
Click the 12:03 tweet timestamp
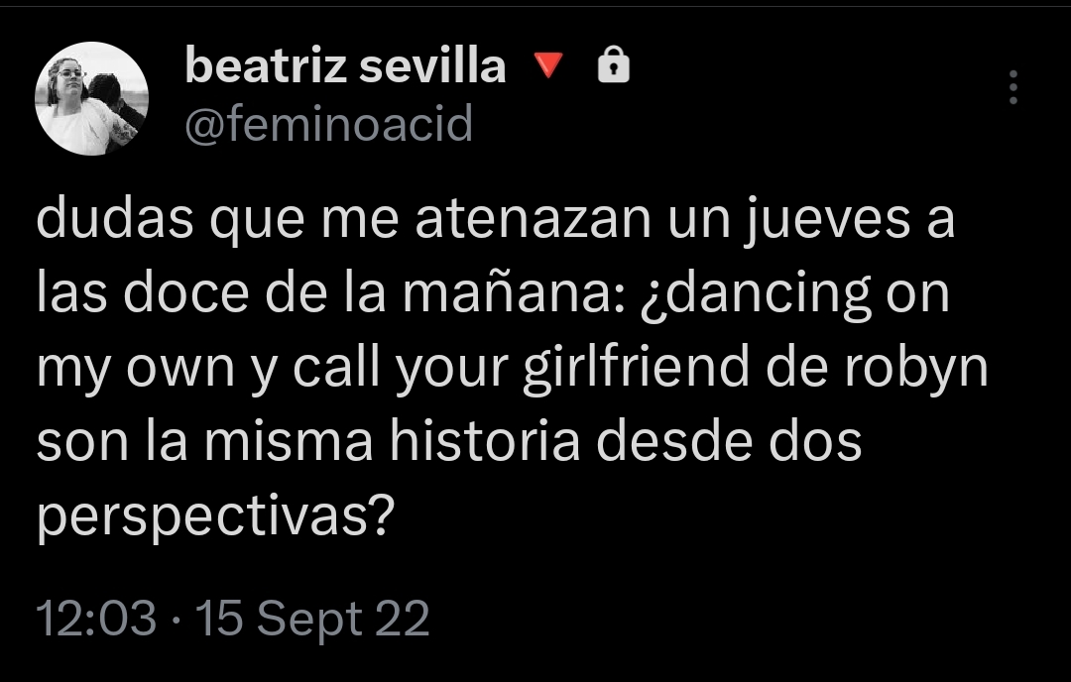95,620
